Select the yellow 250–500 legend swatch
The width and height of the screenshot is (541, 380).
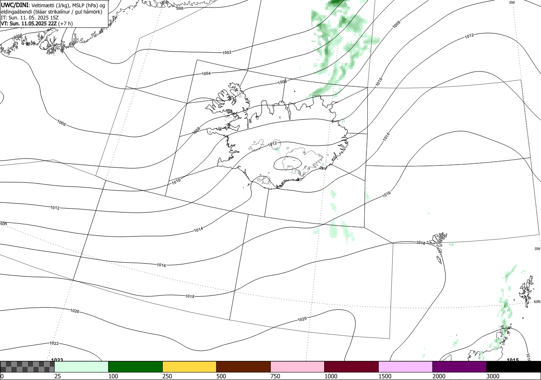[x=189, y=367]
